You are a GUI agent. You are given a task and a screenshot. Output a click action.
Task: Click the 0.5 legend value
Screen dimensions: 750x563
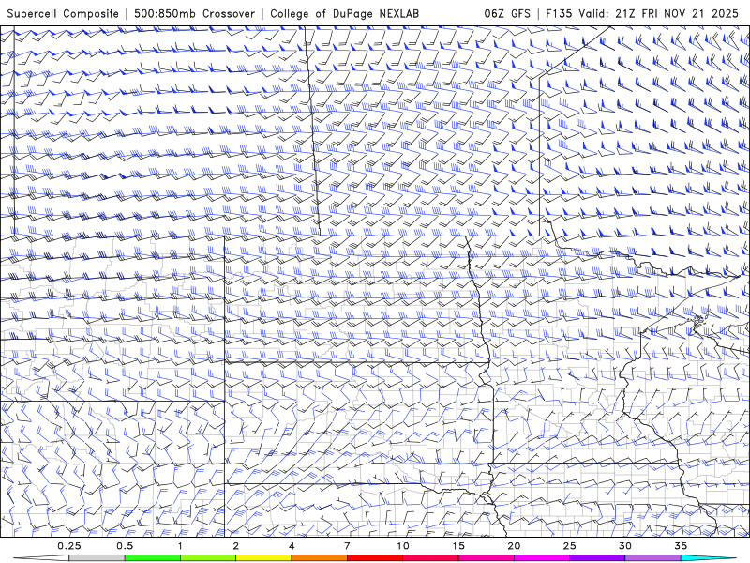tap(125, 546)
